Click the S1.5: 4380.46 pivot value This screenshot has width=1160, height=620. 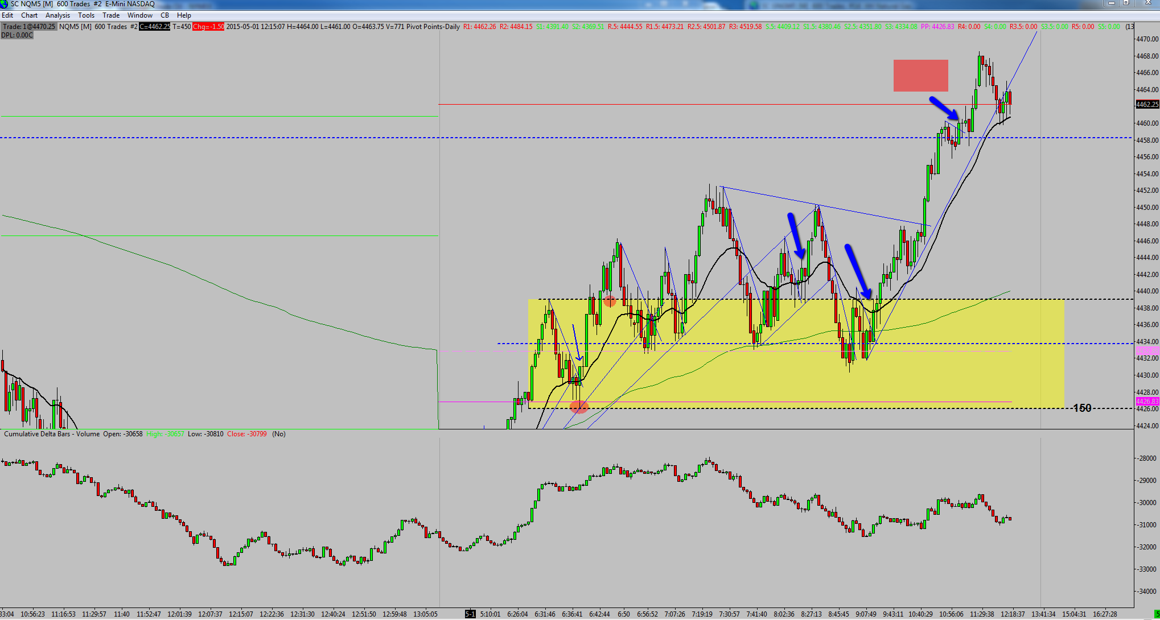click(x=822, y=27)
